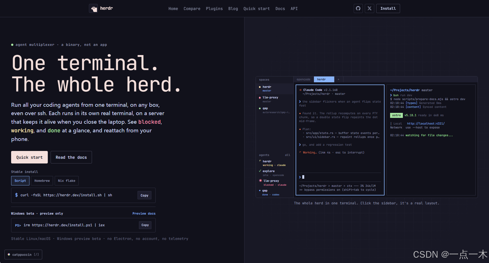This screenshot has width=489, height=263.
Task: Select the herdr space in sidebar
Action: tap(275, 89)
